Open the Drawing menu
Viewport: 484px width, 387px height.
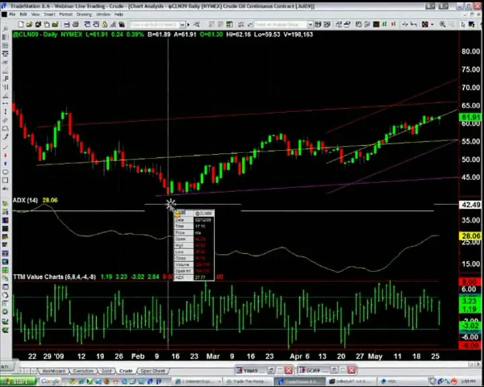point(84,15)
